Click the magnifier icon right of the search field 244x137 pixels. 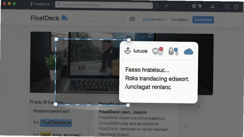(x=157, y=5)
